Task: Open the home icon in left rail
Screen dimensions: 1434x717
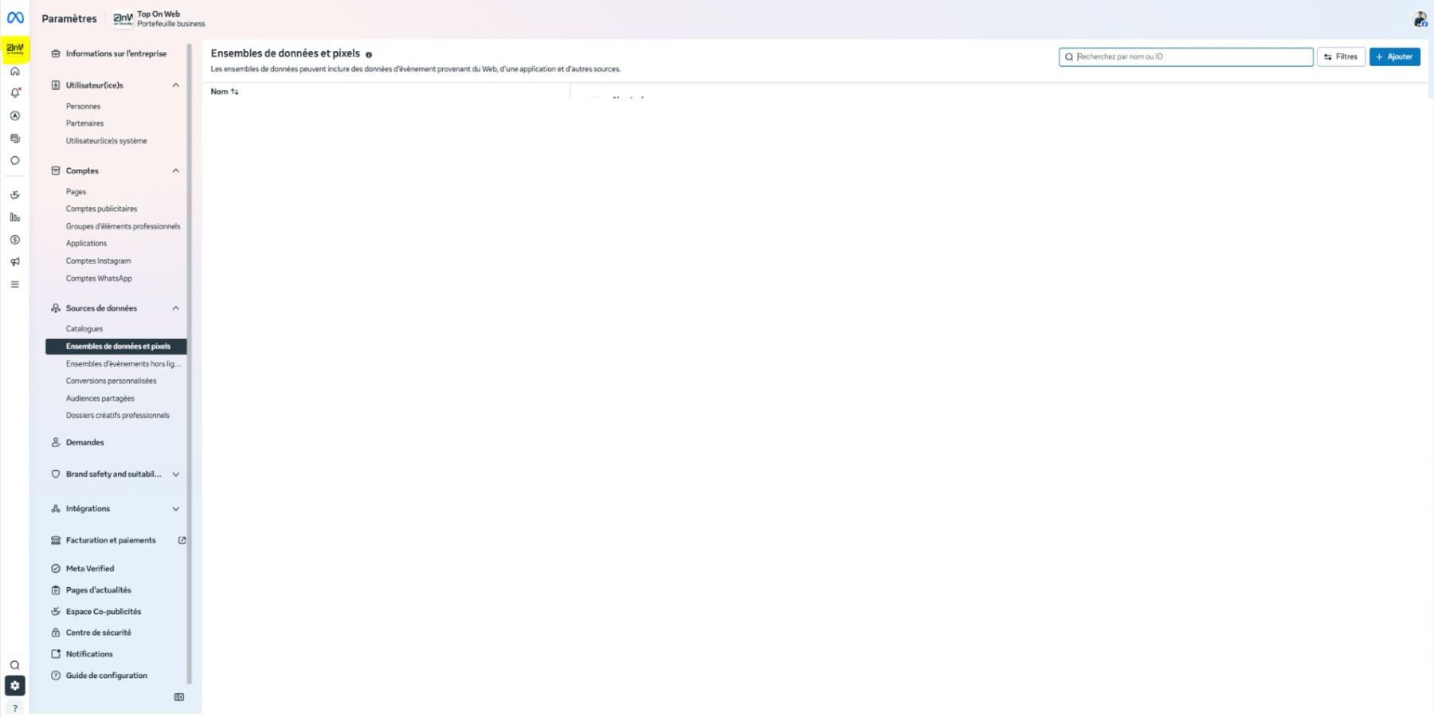Action: click(14, 71)
